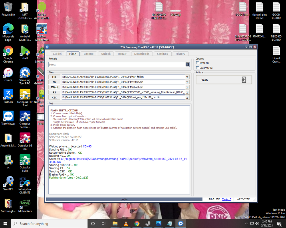Open the Android_M folder icon

8,140
